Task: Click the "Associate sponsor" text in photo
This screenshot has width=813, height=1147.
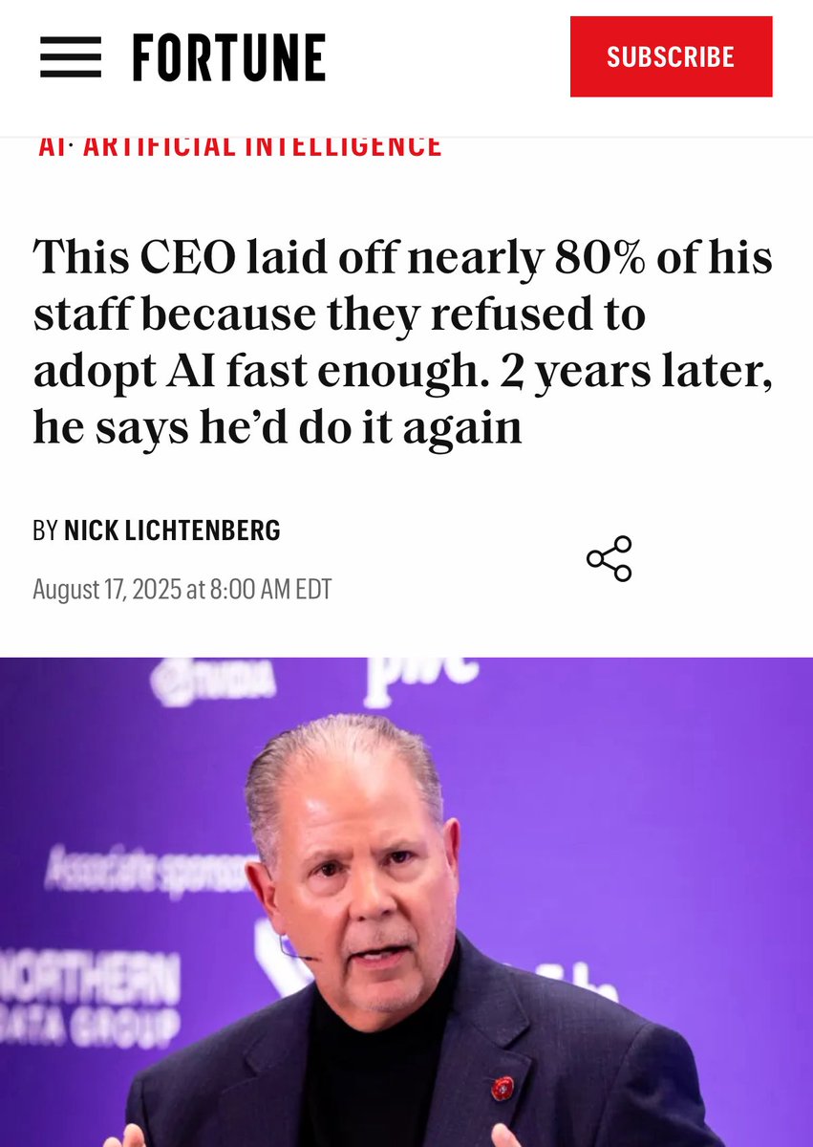Action: (x=143, y=871)
